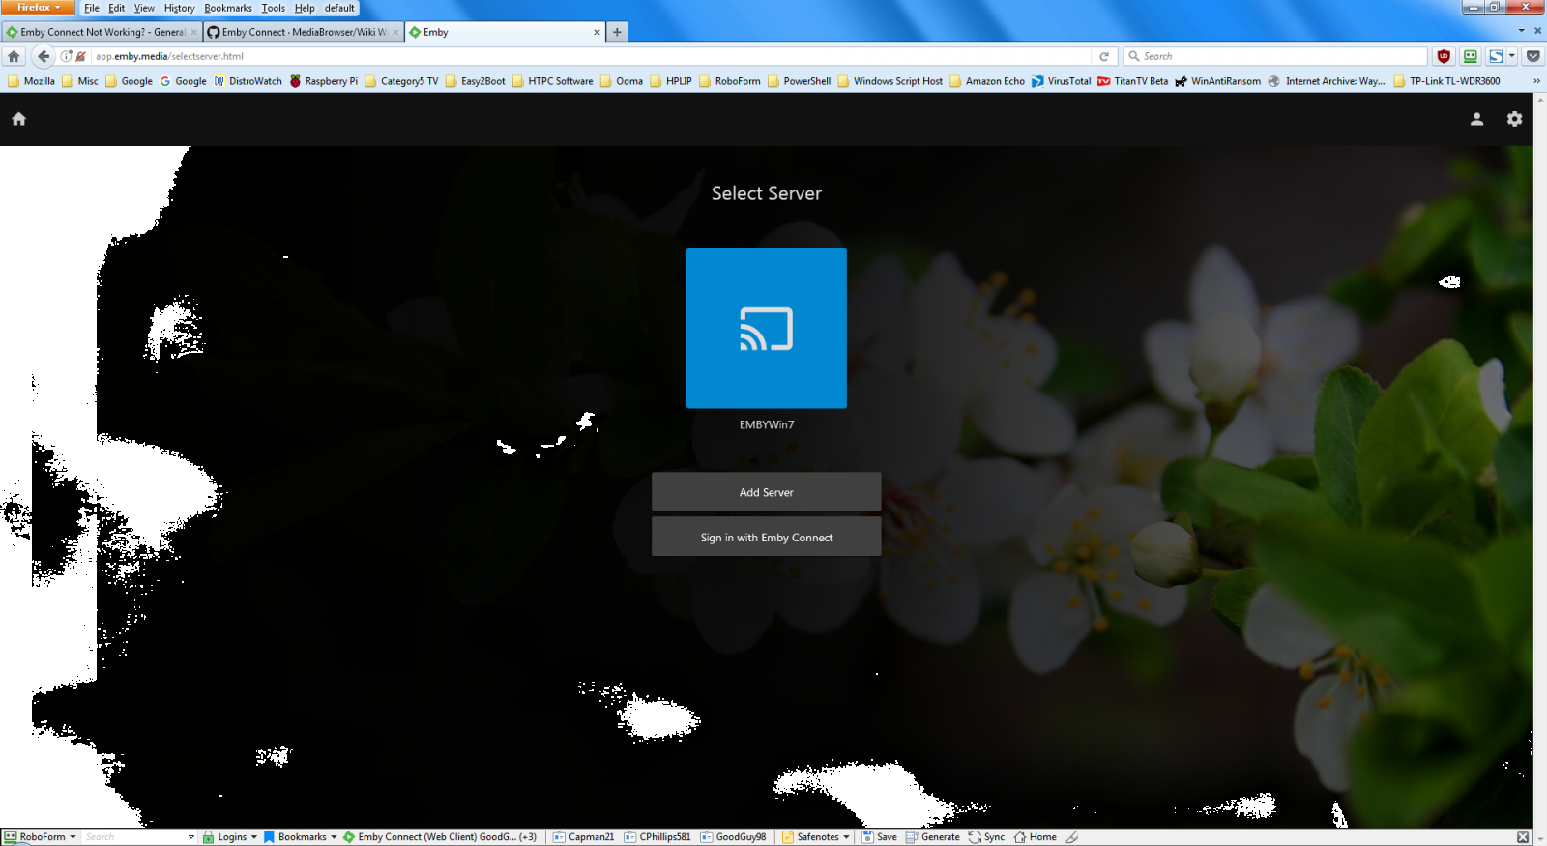List all tabs dropdown arrow
The height and width of the screenshot is (846, 1547).
[x=1521, y=31]
